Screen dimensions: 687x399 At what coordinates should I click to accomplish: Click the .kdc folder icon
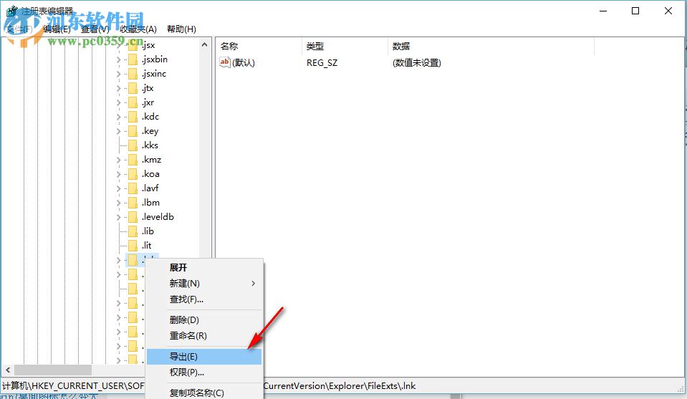133,117
